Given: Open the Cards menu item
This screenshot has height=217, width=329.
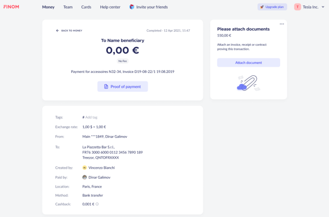Looking at the screenshot, I should (86, 7).
